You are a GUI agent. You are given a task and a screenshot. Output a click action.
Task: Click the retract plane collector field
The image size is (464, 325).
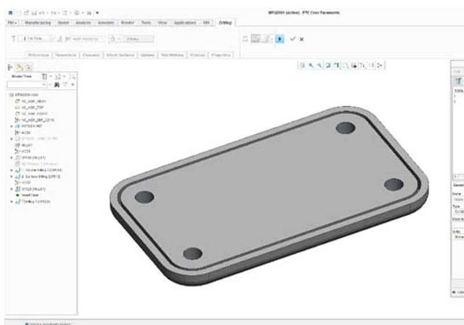point(139,39)
